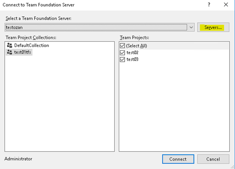Click the question mark help button
Image resolution: width=235 pixels, height=169 pixels.
(x=209, y=5)
